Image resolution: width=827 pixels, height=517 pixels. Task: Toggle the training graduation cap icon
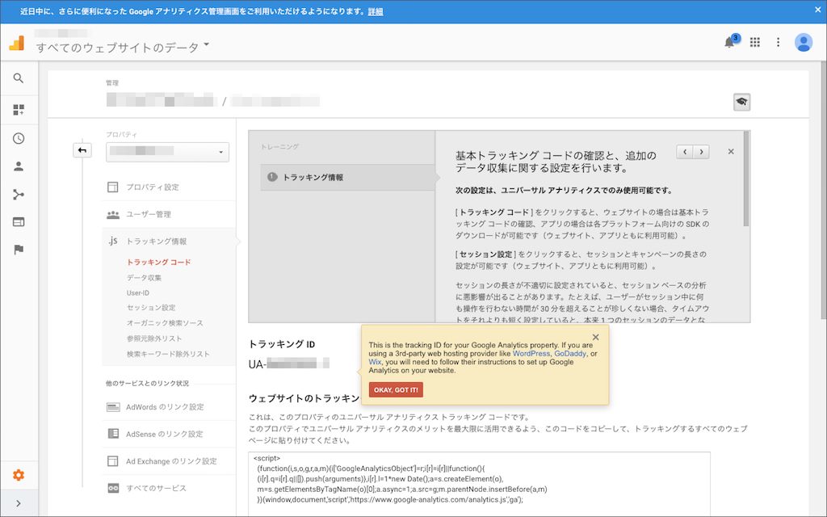[741, 102]
